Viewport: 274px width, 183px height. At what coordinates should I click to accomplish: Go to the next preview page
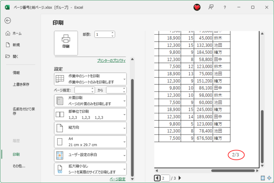coord(180,178)
